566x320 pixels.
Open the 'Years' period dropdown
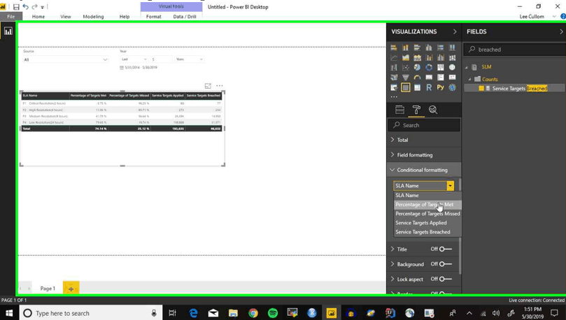(x=189, y=59)
